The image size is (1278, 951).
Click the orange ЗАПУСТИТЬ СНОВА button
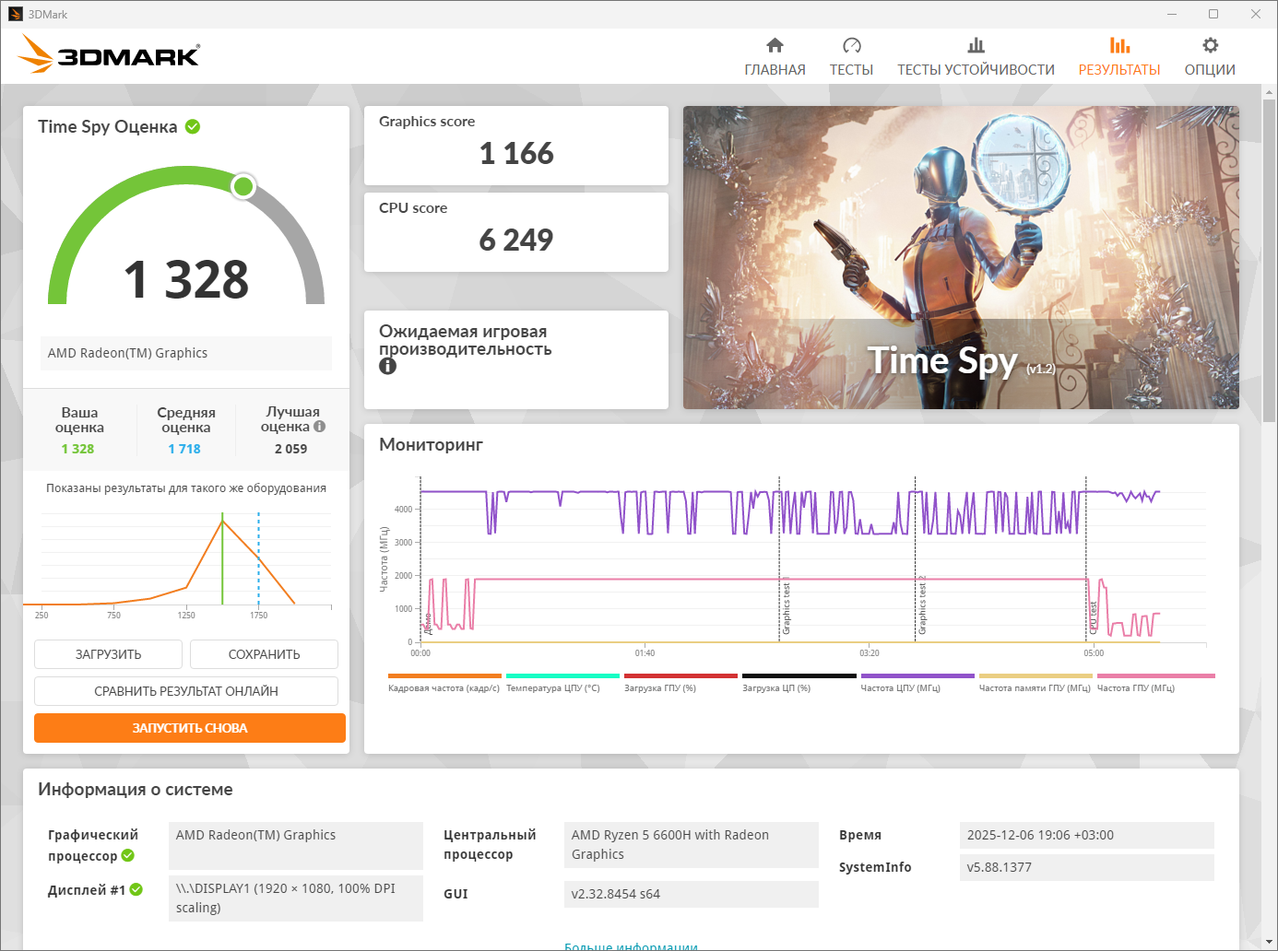click(190, 728)
